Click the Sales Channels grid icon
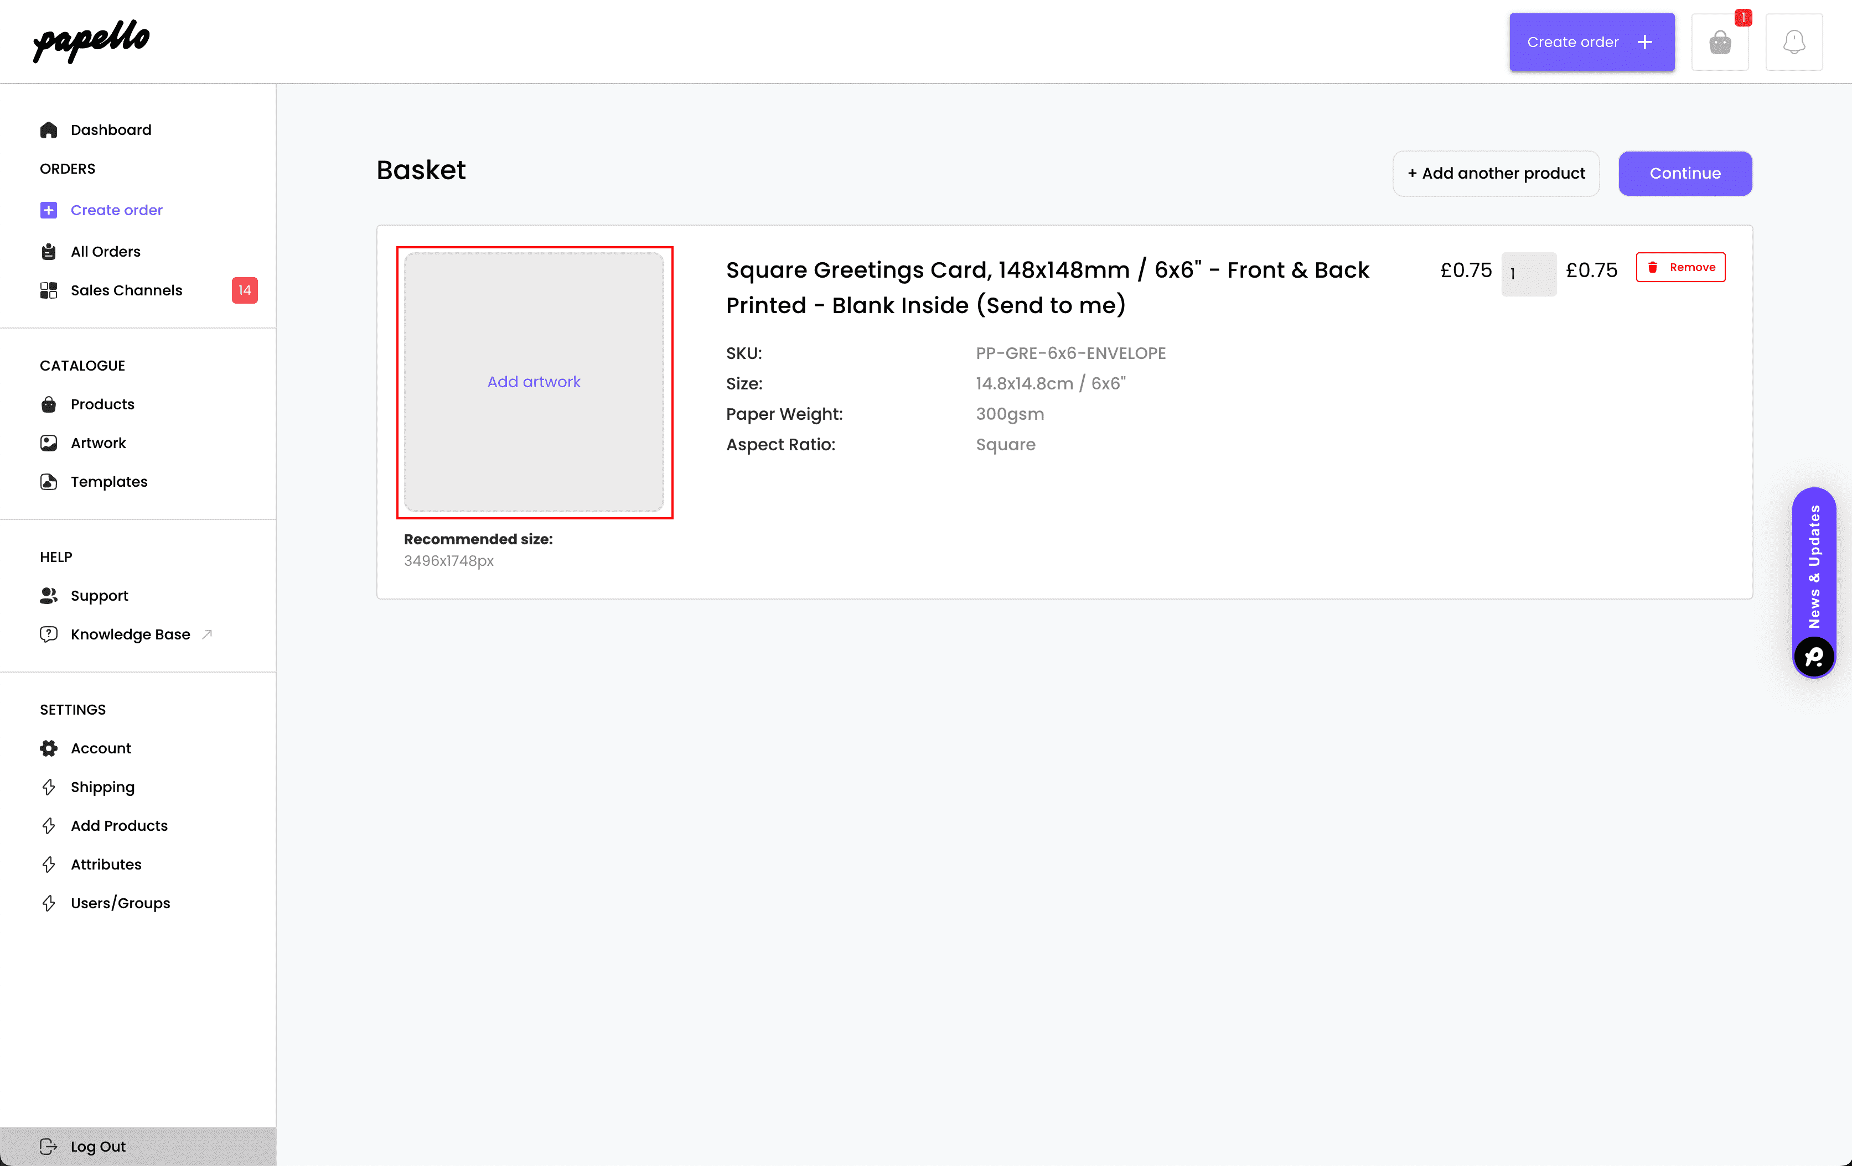This screenshot has height=1166, width=1852. coord(49,290)
